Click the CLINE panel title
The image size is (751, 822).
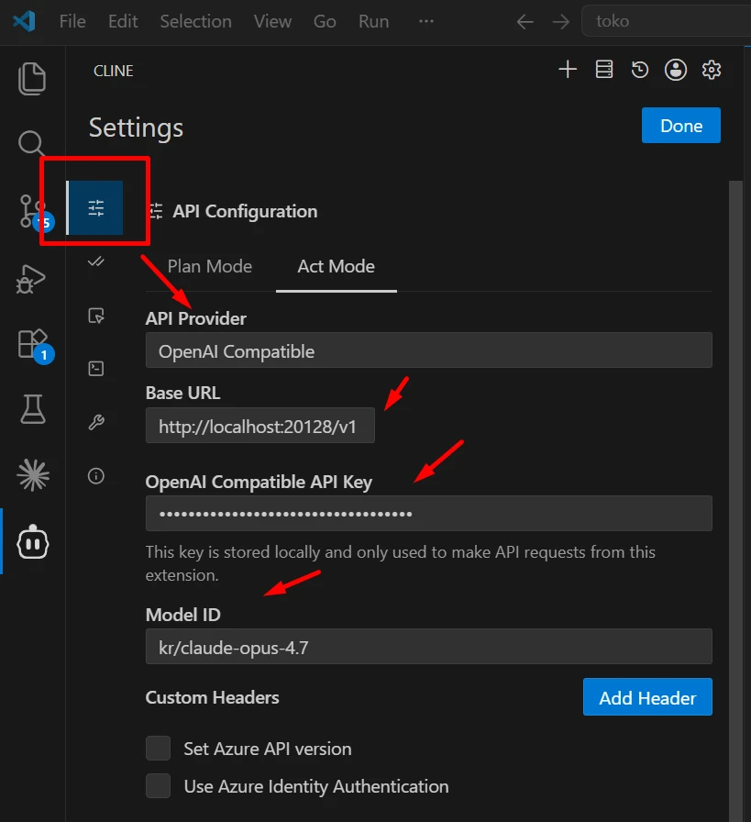point(113,71)
